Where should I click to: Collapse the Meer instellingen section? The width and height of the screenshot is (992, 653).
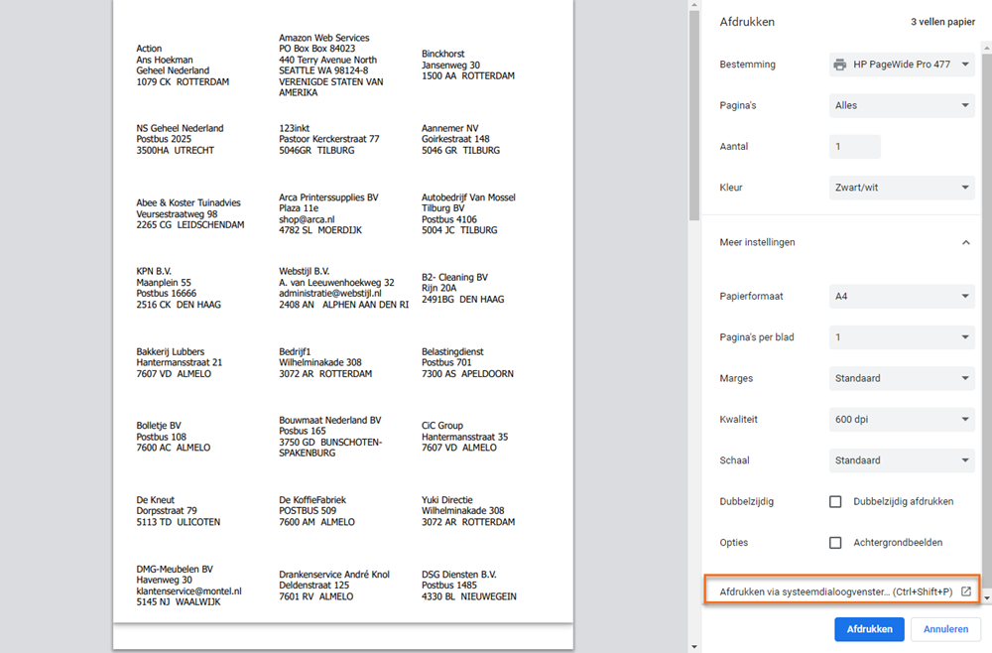point(965,242)
